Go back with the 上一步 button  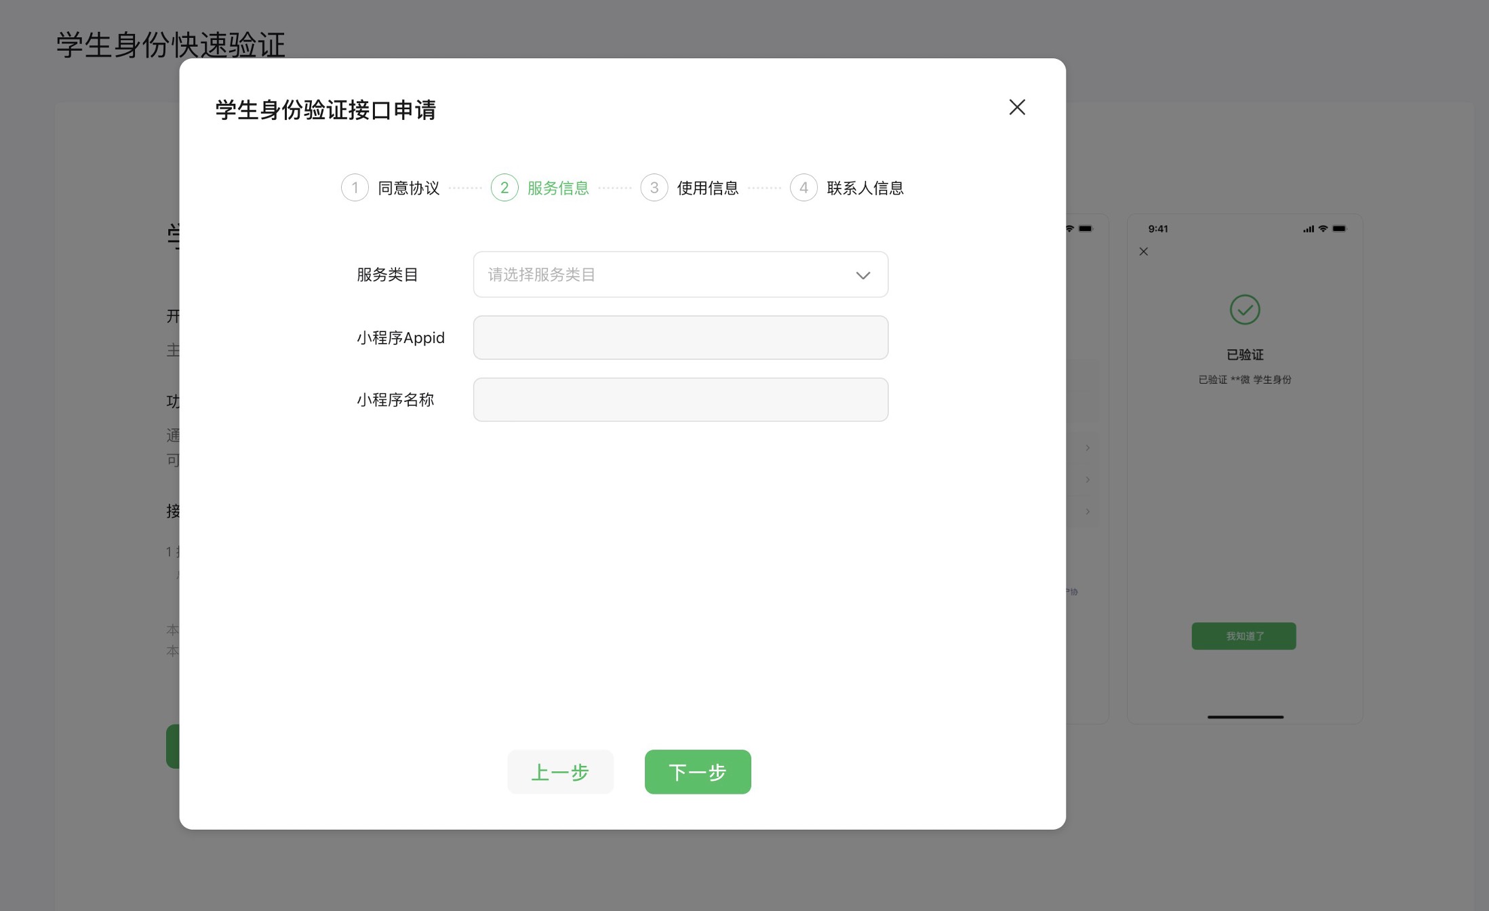pos(560,771)
